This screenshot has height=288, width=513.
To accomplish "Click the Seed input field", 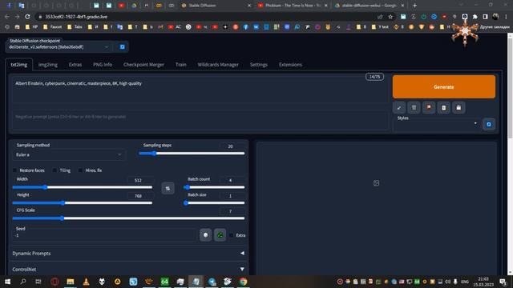I will 105,235.
